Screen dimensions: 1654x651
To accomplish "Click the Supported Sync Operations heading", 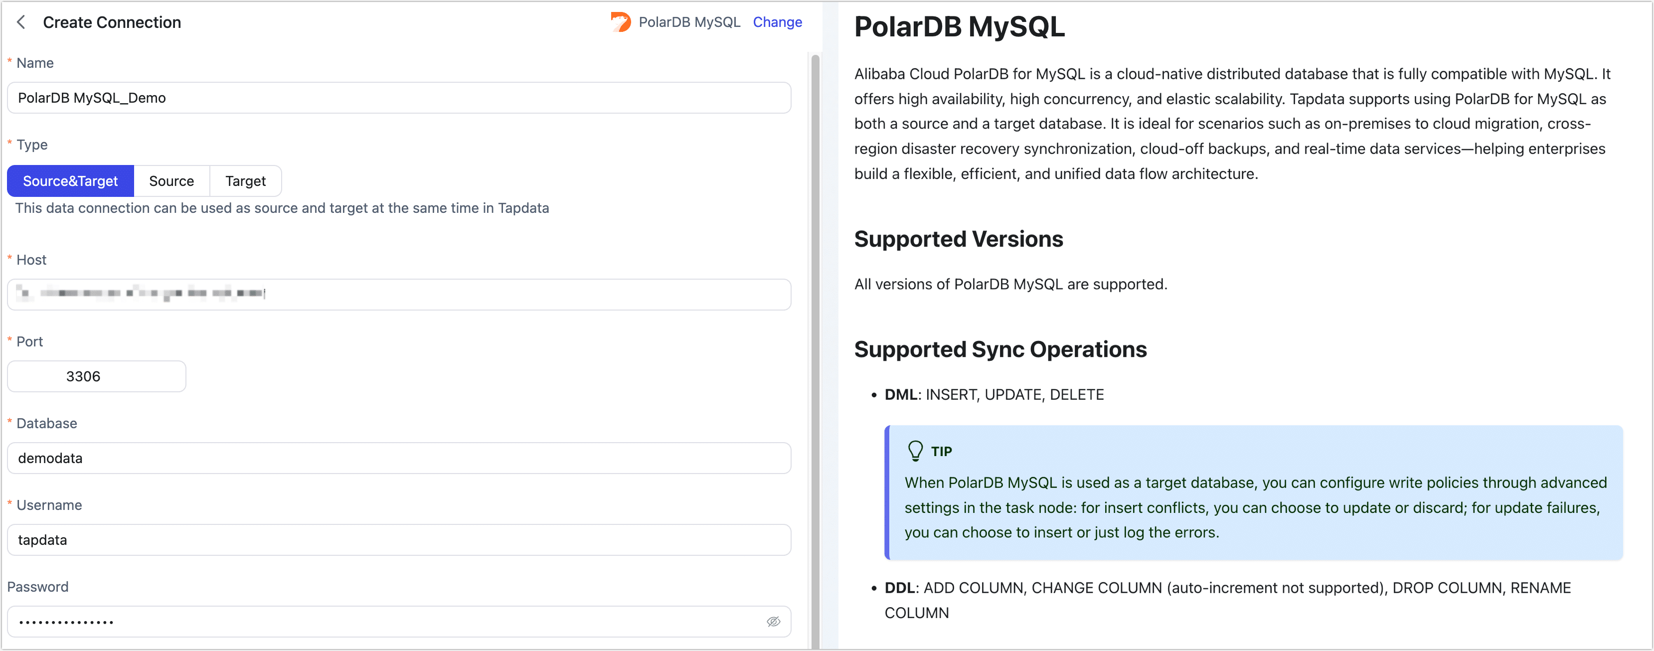I will (1000, 349).
